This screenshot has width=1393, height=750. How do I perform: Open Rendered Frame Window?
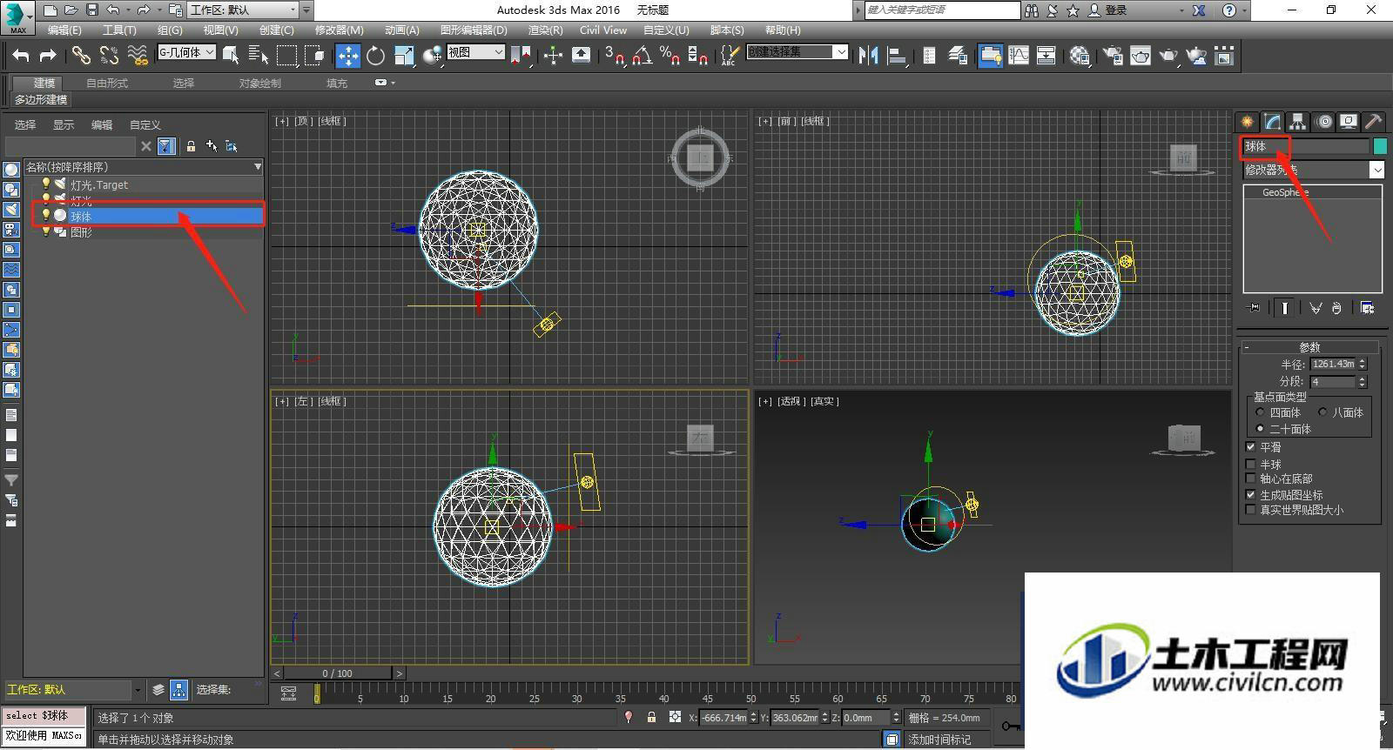point(1140,56)
